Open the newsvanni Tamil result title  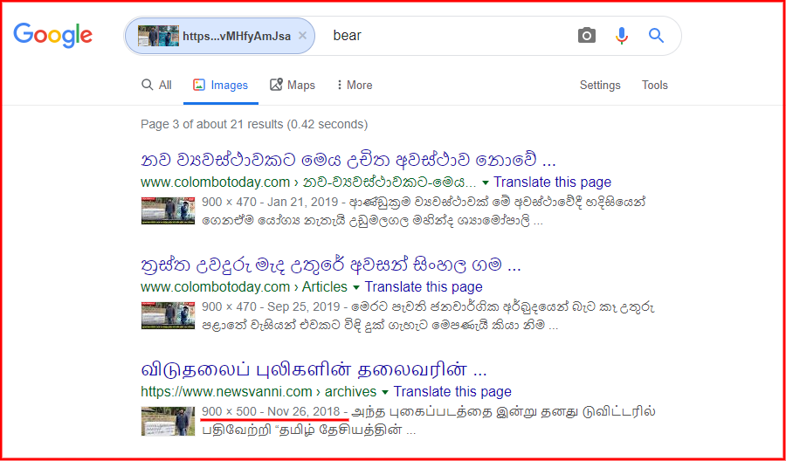314,370
